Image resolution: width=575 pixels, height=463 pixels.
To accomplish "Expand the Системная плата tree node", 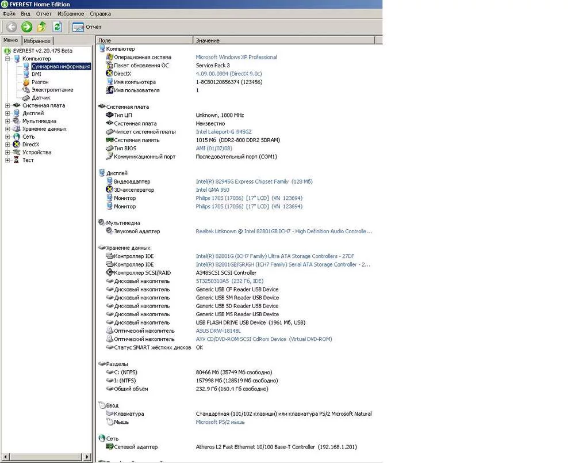I will click(x=7, y=105).
